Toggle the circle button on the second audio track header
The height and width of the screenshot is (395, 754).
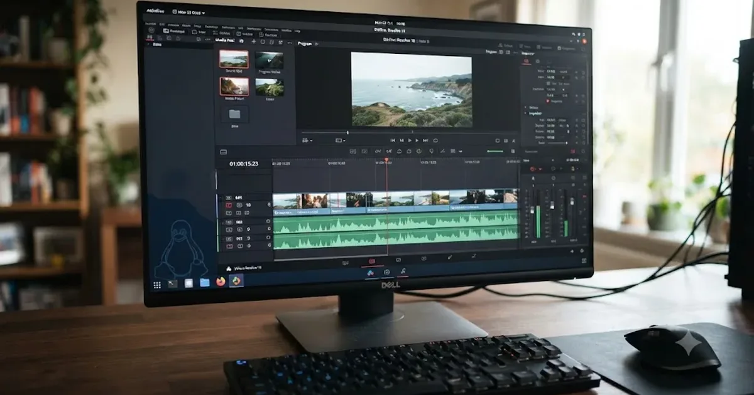[x=268, y=238]
